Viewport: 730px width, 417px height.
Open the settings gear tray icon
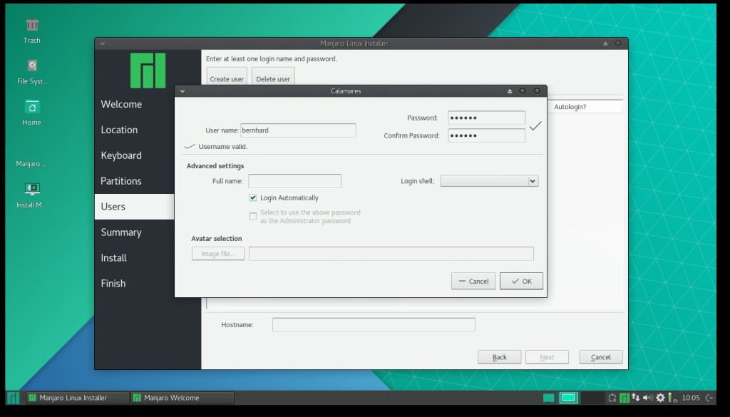pyautogui.click(x=660, y=398)
